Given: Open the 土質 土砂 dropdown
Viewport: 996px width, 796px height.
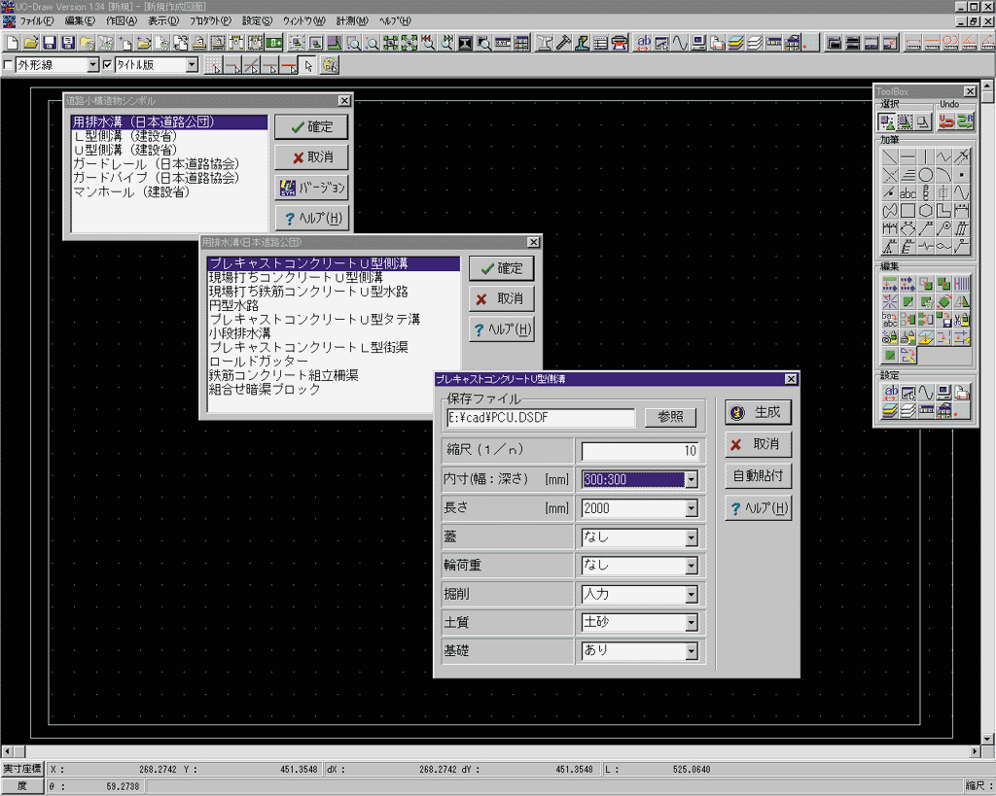Looking at the screenshot, I should 691,622.
